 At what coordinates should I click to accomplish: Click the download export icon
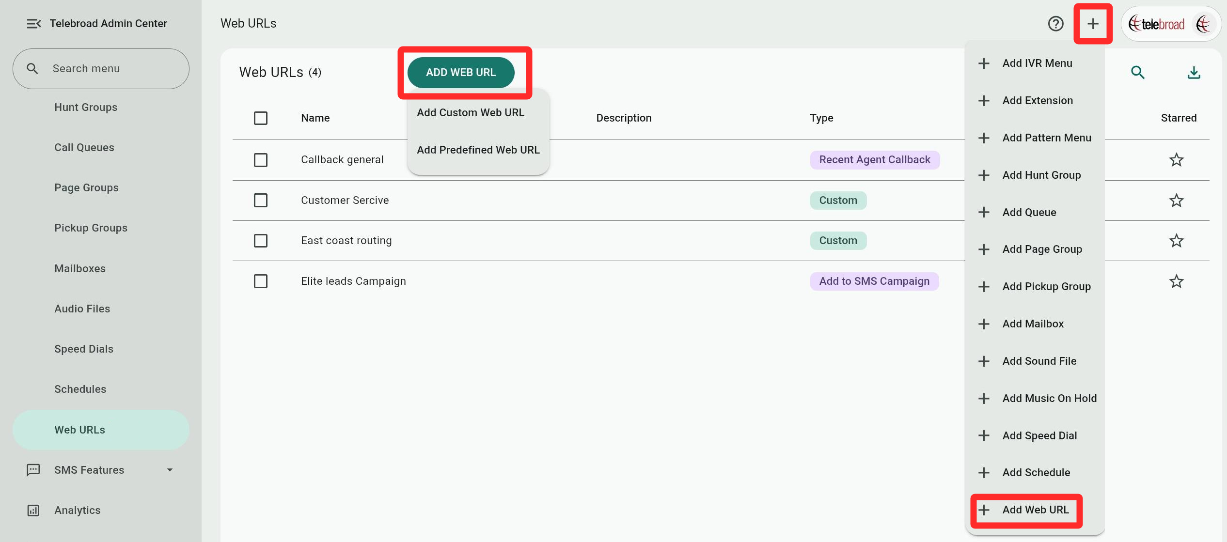1194,73
